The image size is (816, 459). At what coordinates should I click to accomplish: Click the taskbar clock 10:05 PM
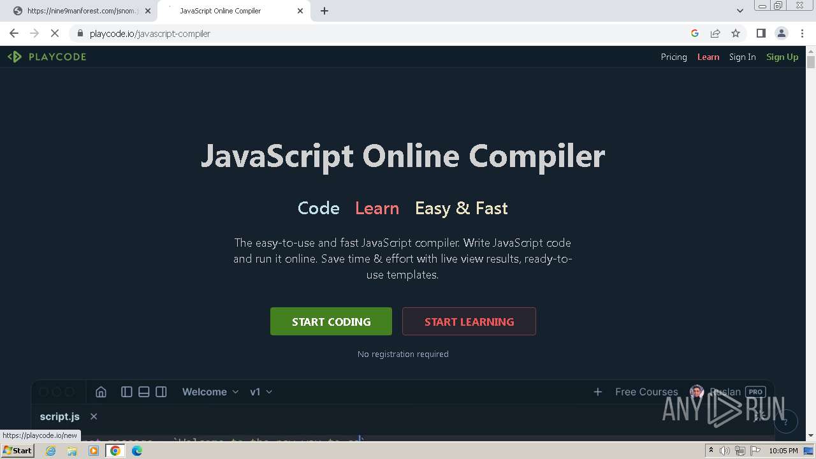(783, 451)
